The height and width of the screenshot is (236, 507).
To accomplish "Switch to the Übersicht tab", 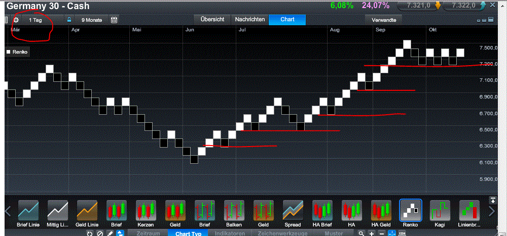I will [212, 20].
